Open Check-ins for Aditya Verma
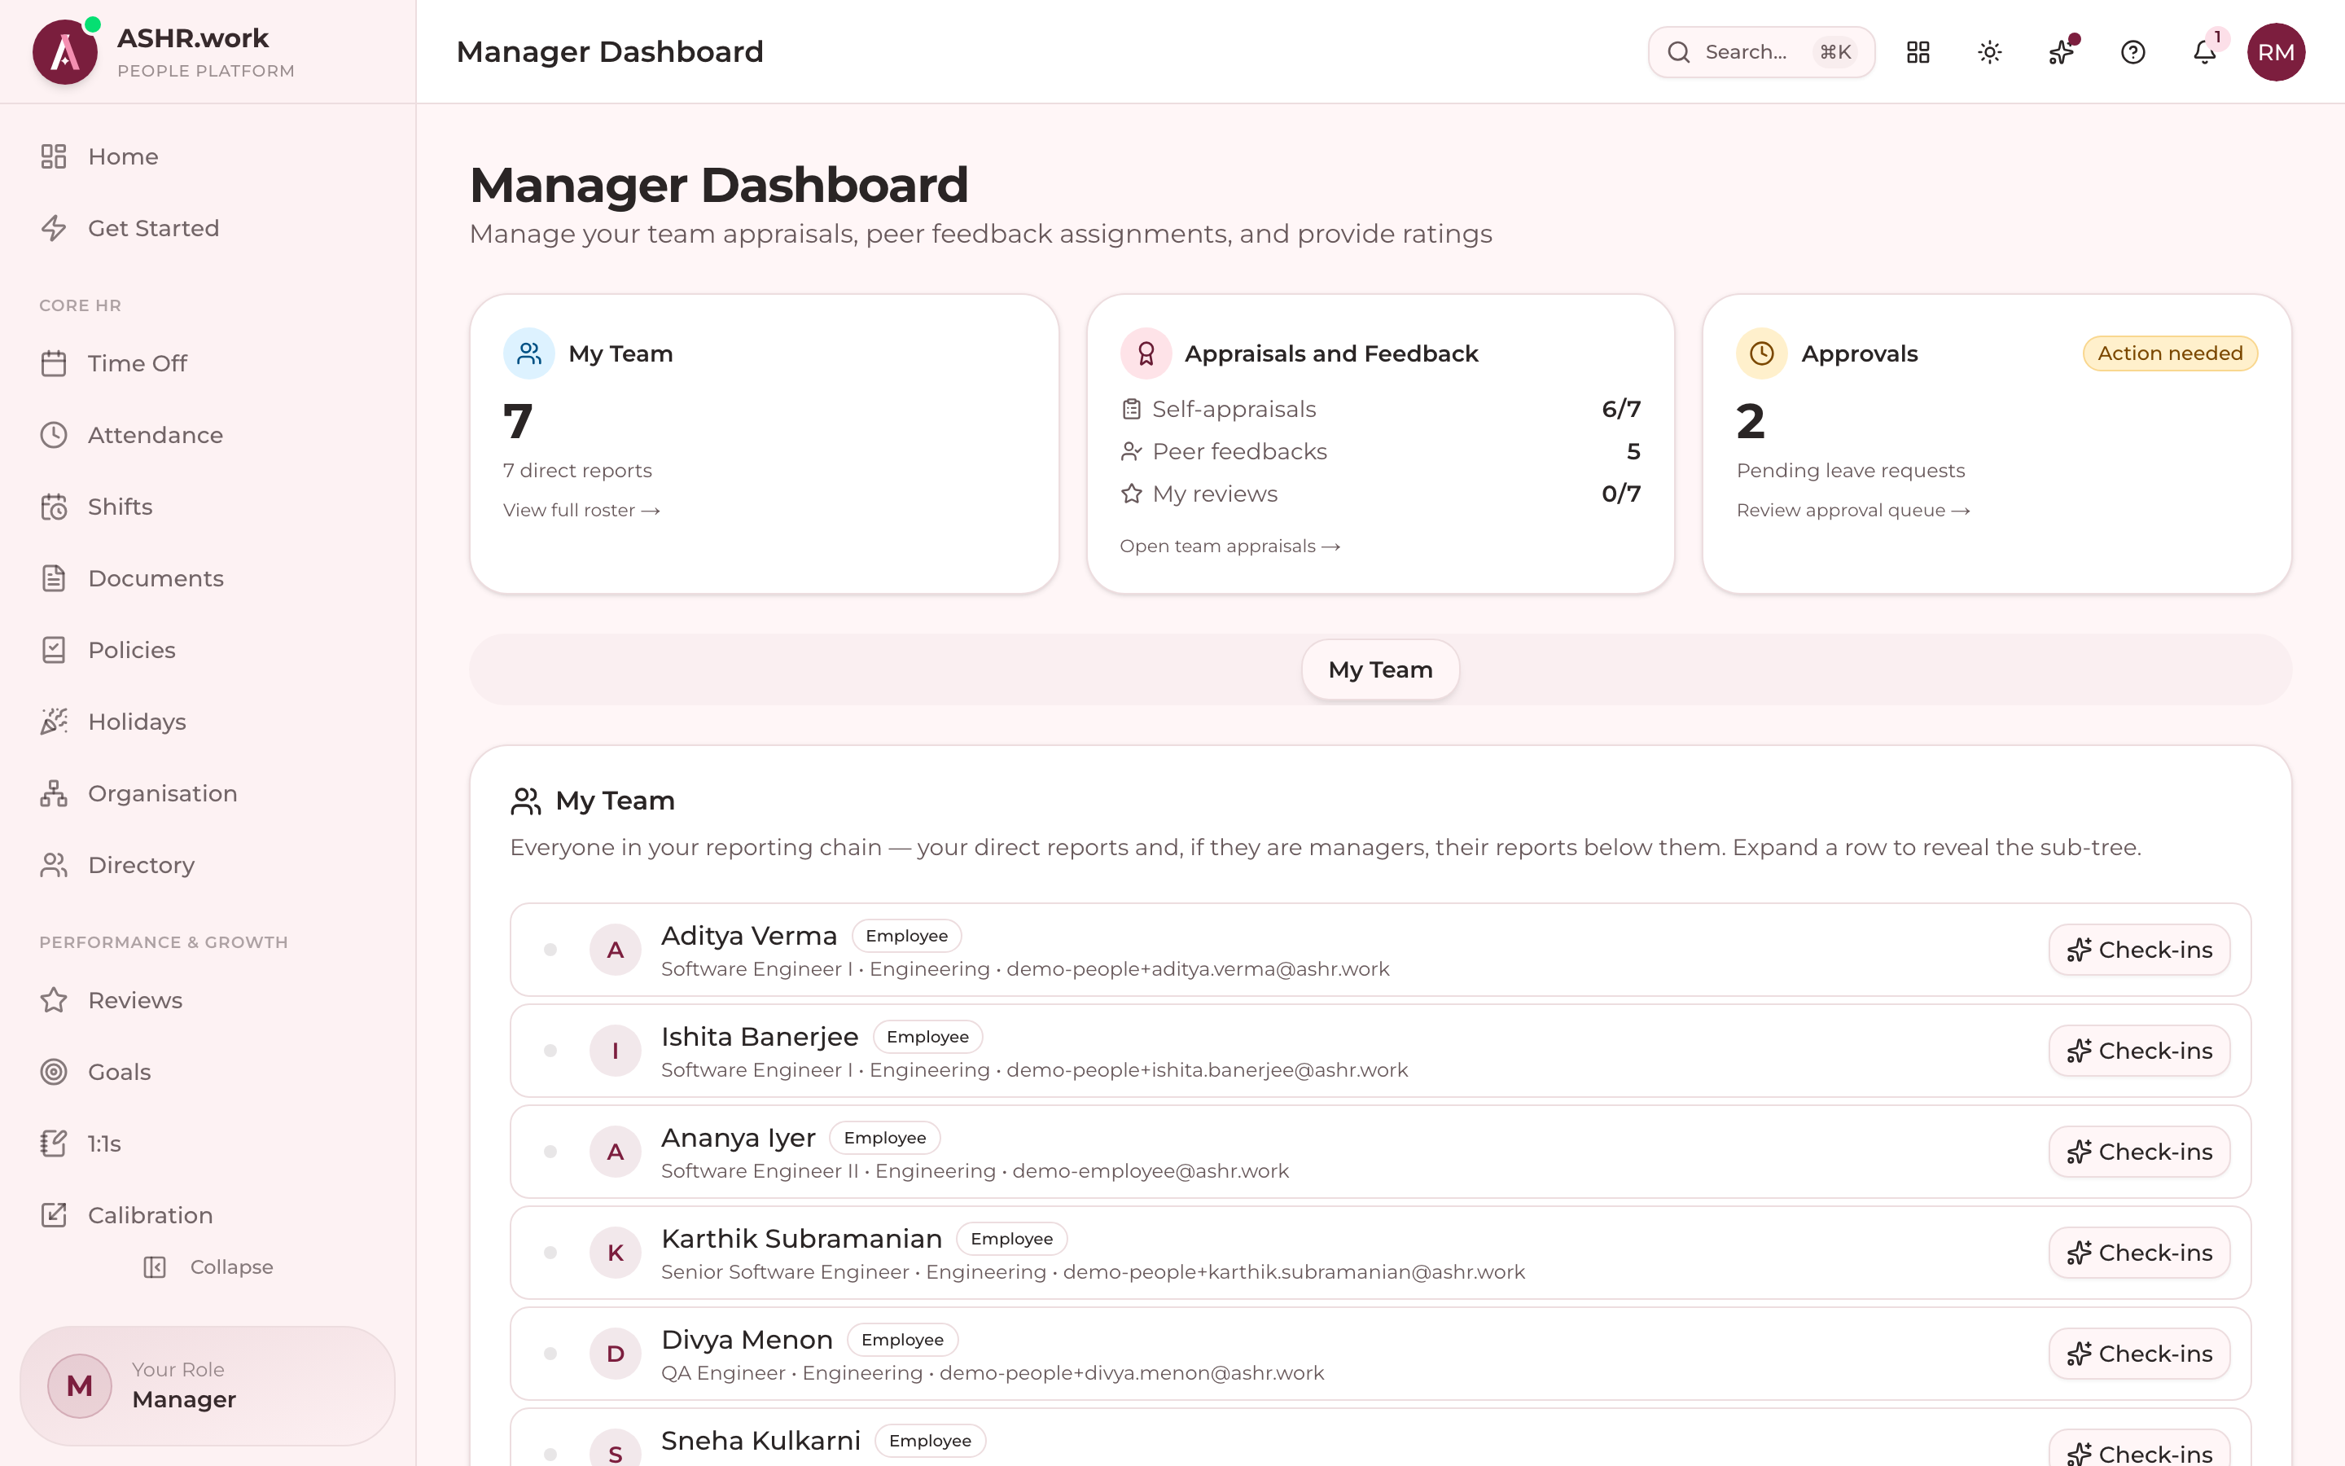Viewport: 2345px width, 1466px height. point(2139,950)
